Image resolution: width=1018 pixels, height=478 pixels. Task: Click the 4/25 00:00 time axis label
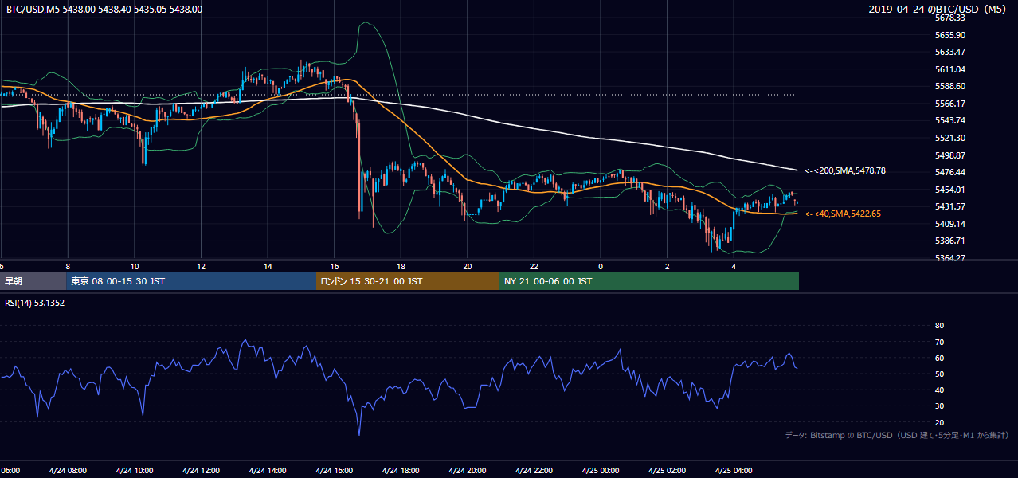point(601,471)
